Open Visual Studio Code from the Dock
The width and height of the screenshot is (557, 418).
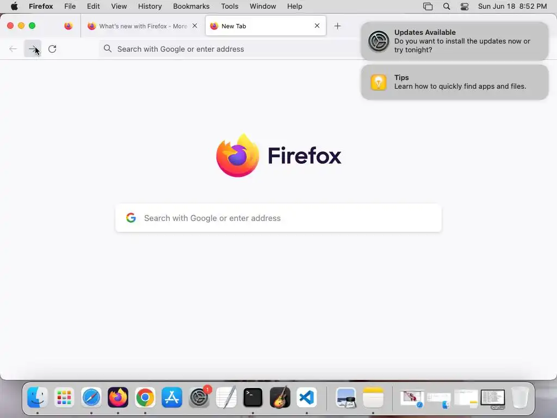pyautogui.click(x=307, y=397)
